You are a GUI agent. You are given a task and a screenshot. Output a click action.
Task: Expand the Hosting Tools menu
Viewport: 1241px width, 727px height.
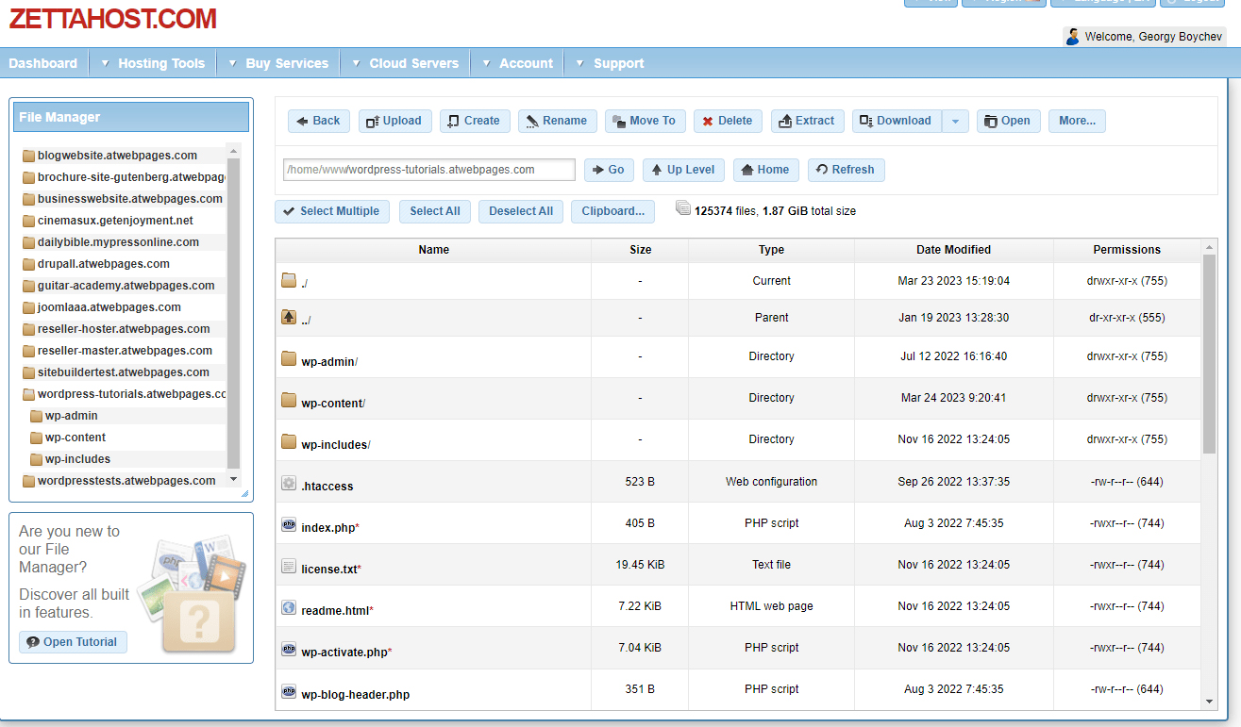(153, 63)
